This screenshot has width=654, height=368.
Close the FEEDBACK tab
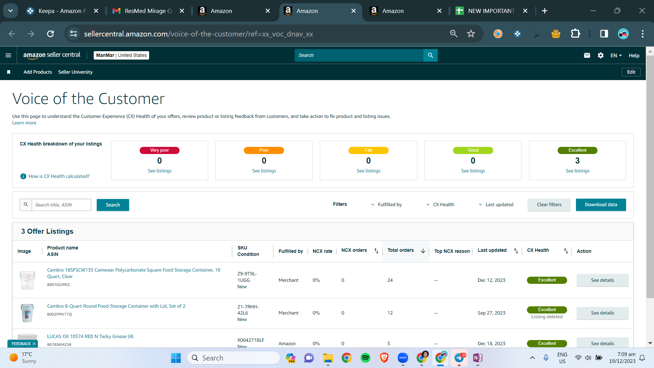pos(34,344)
